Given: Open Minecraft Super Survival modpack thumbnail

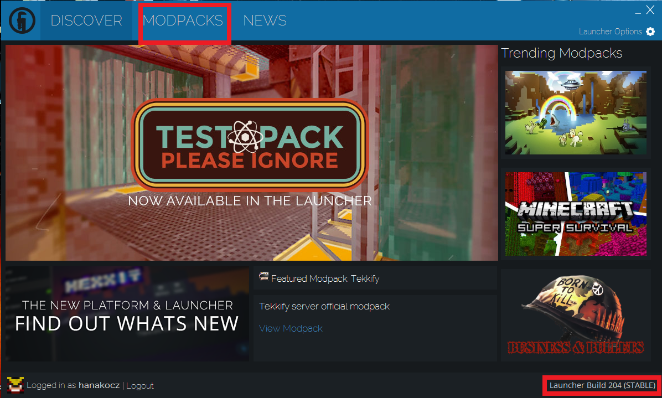Looking at the screenshot, I should [576, 214].
